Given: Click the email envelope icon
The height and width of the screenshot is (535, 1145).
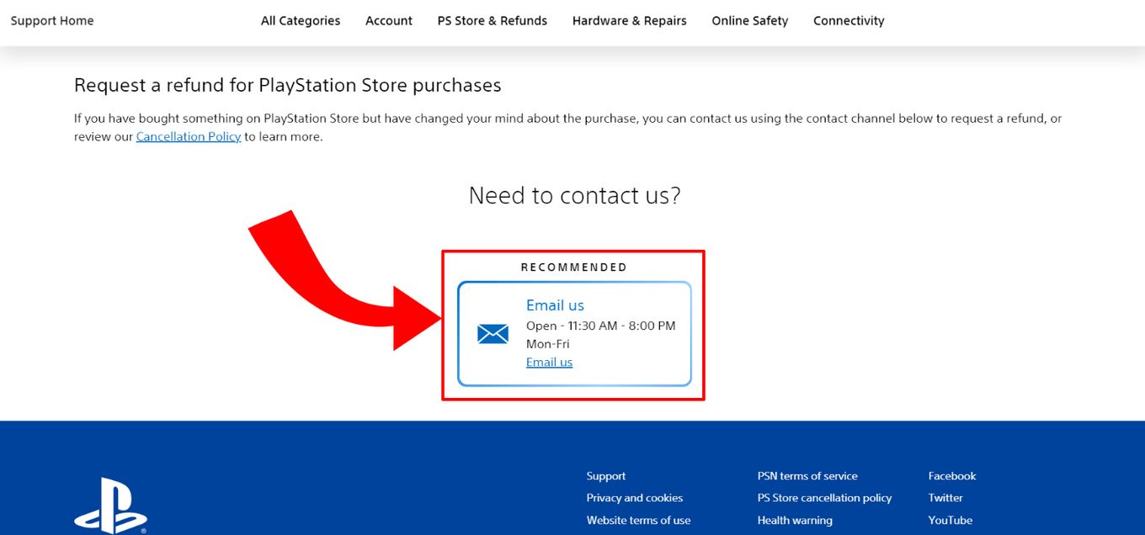Looking at the screenshot, I should point(493,333).
